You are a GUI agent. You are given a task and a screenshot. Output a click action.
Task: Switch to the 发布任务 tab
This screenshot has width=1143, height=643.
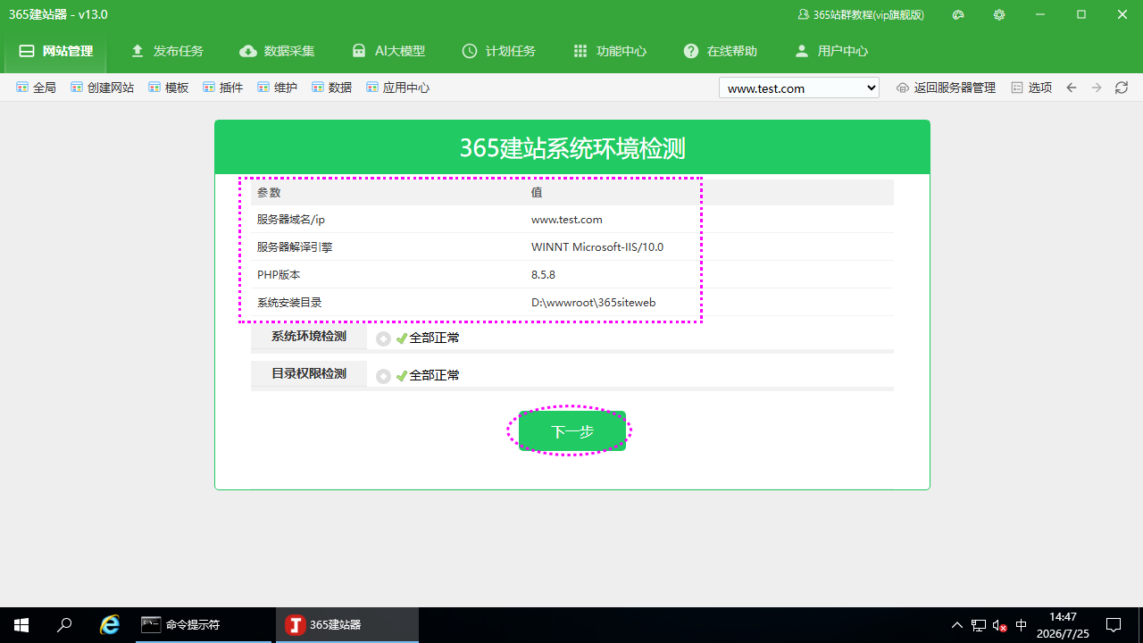[166, 51]
